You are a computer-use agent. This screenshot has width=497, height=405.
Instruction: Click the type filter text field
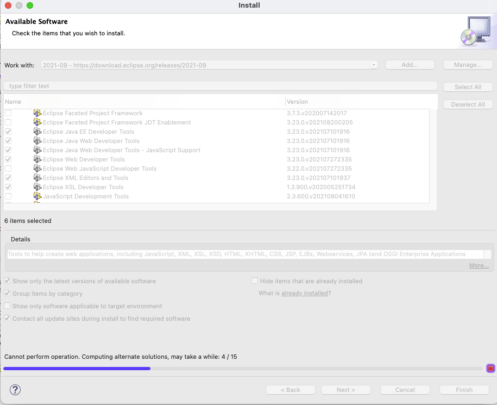pyautogui.click(x=221, y=86)
